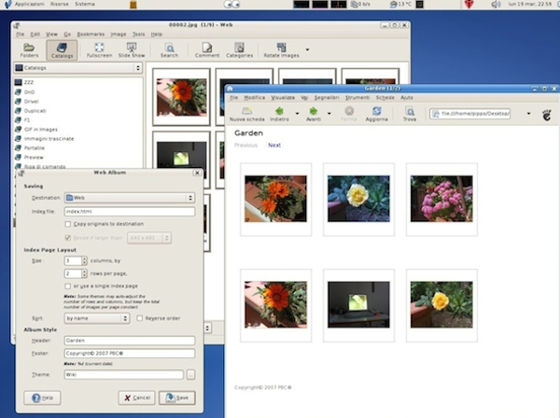Open the Comment tool
This screenshot has width=560, height=418.
click(206, 49)
